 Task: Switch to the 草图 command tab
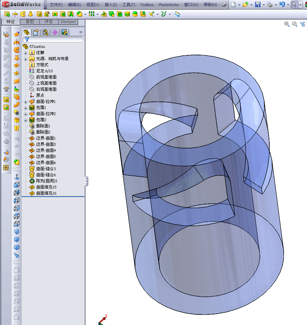(x=30, y=22)
